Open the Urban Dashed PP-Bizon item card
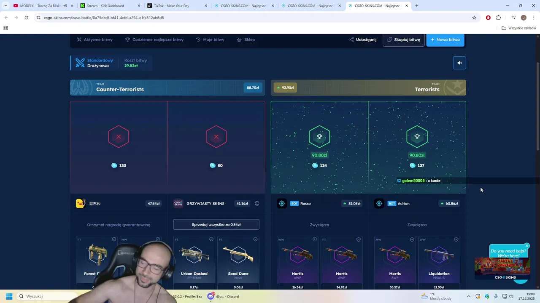The height and width of the screenshot is (303, 540). pos(194,263)
